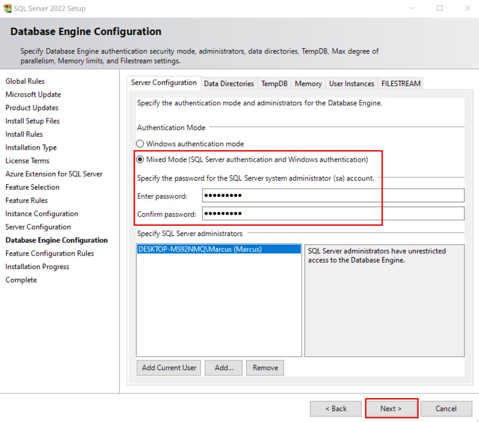Click the administrators description text box

pyautogui.click(x=384, y=301)
